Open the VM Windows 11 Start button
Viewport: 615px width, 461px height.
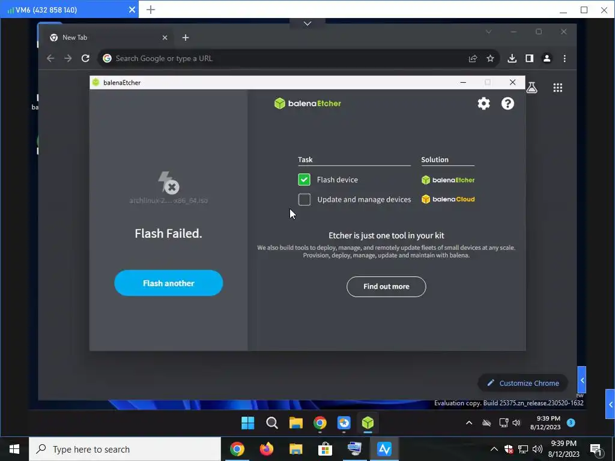248,423
